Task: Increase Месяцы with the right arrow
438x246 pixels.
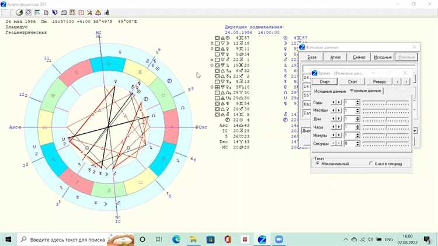Action: tap(339, 110)
